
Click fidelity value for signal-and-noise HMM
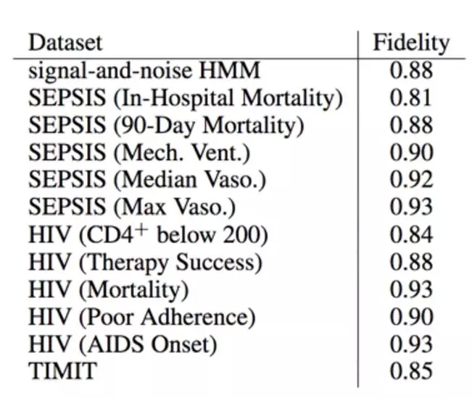(411, 70)
